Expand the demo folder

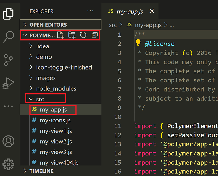(61, 57)
